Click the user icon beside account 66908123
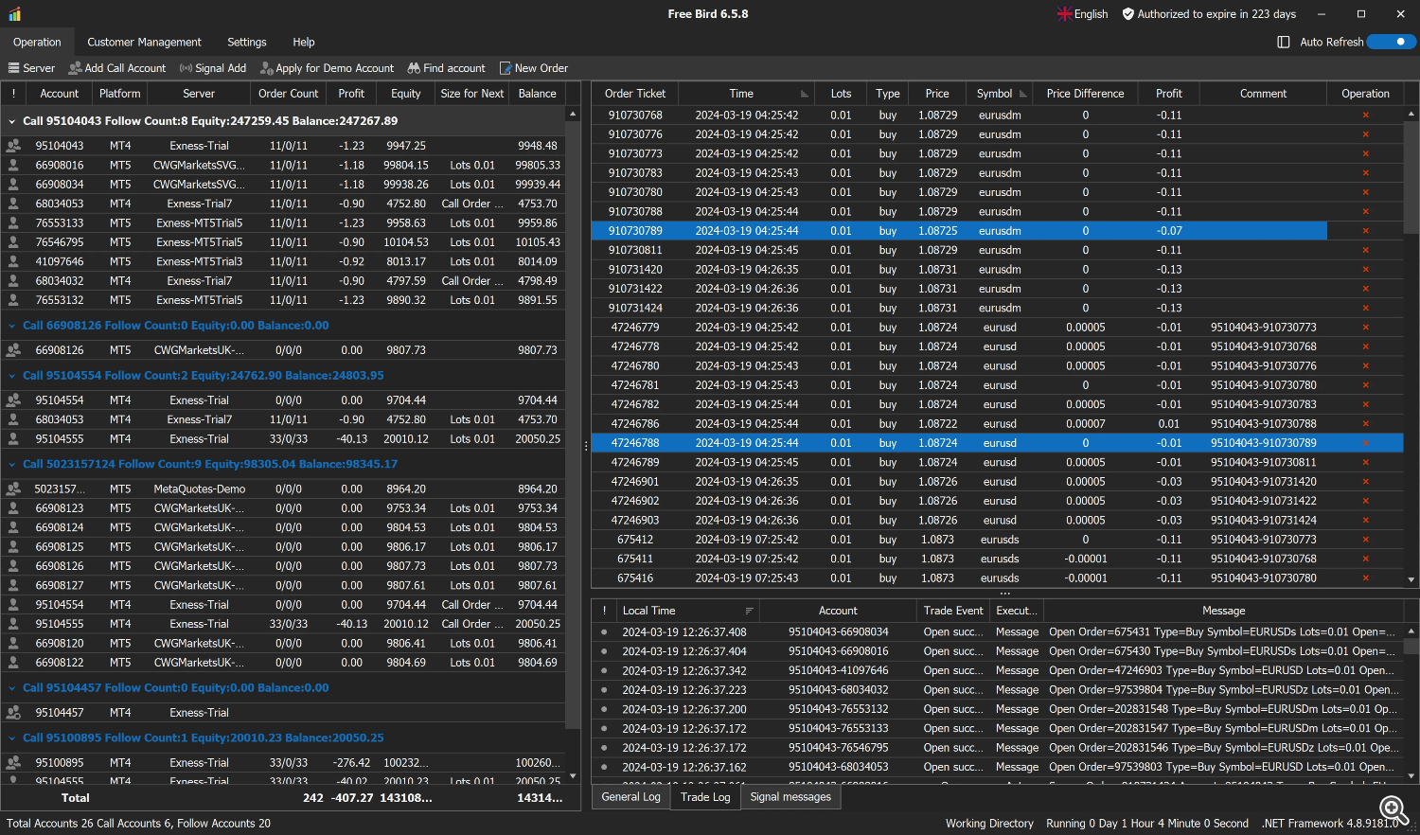 [13, 508]
